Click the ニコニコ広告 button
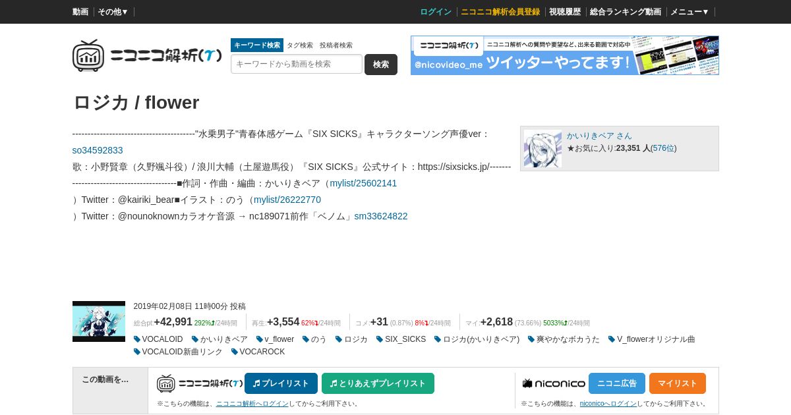The width and height of the screenshot is (791, 415). [617, 383]
